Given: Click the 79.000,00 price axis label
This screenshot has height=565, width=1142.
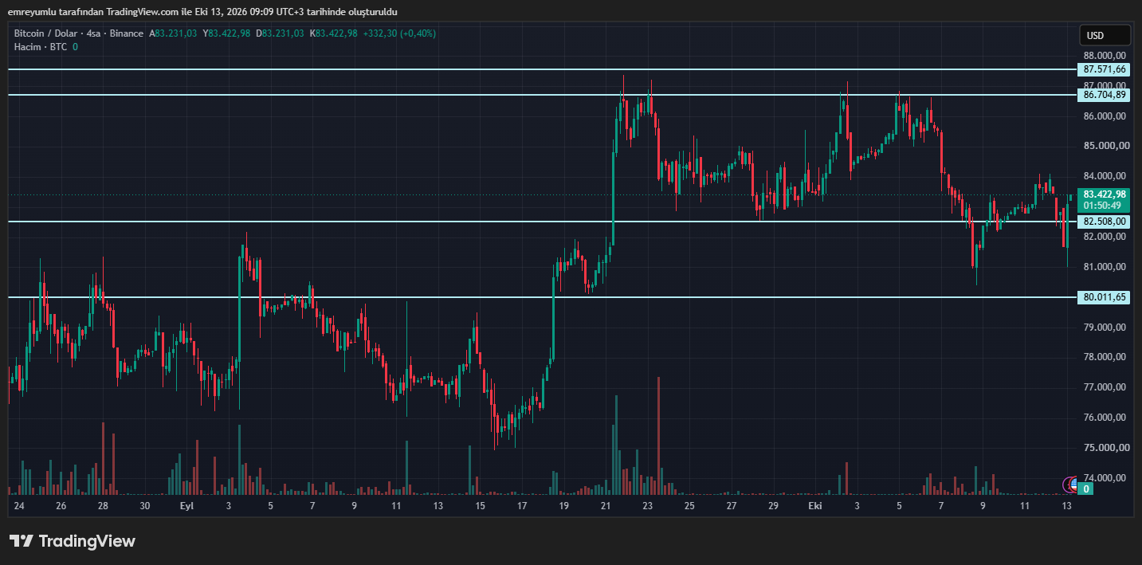Looking at the screenshot, I should (1105, 328).
